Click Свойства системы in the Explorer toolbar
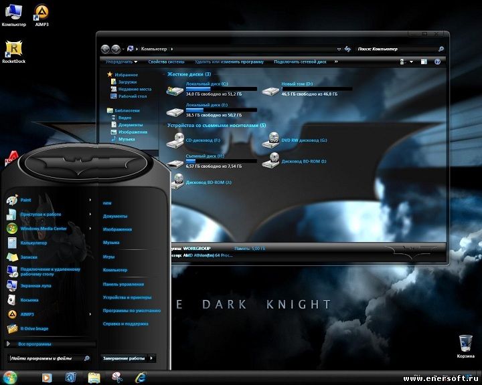 click(166, 61)
